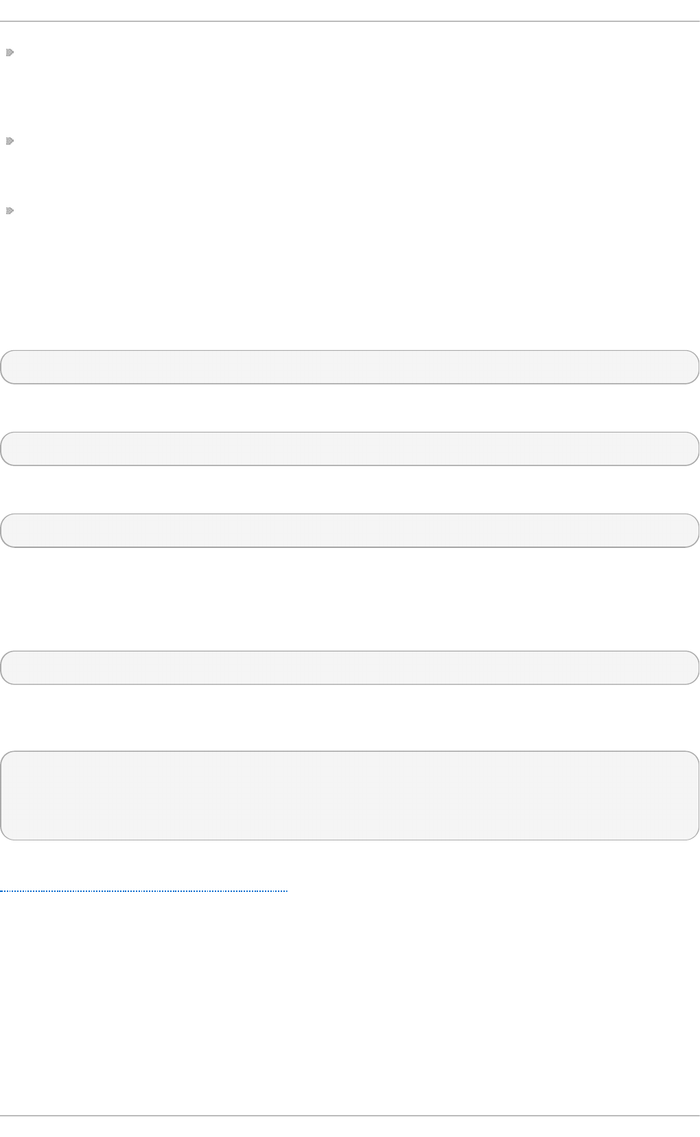Click inside the second gray code box
The image size is (700, 1137).
pos(350,448)
